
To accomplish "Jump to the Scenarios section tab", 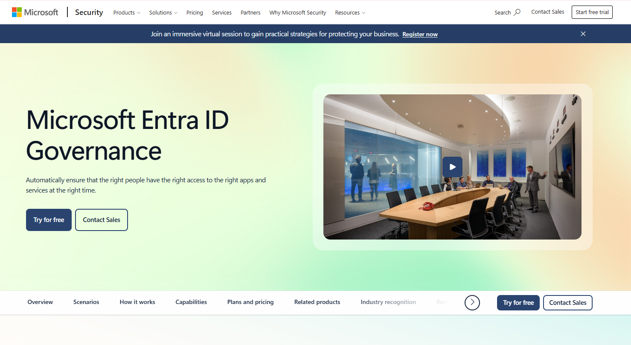I will pyautogui.click(x=86, y=302).
